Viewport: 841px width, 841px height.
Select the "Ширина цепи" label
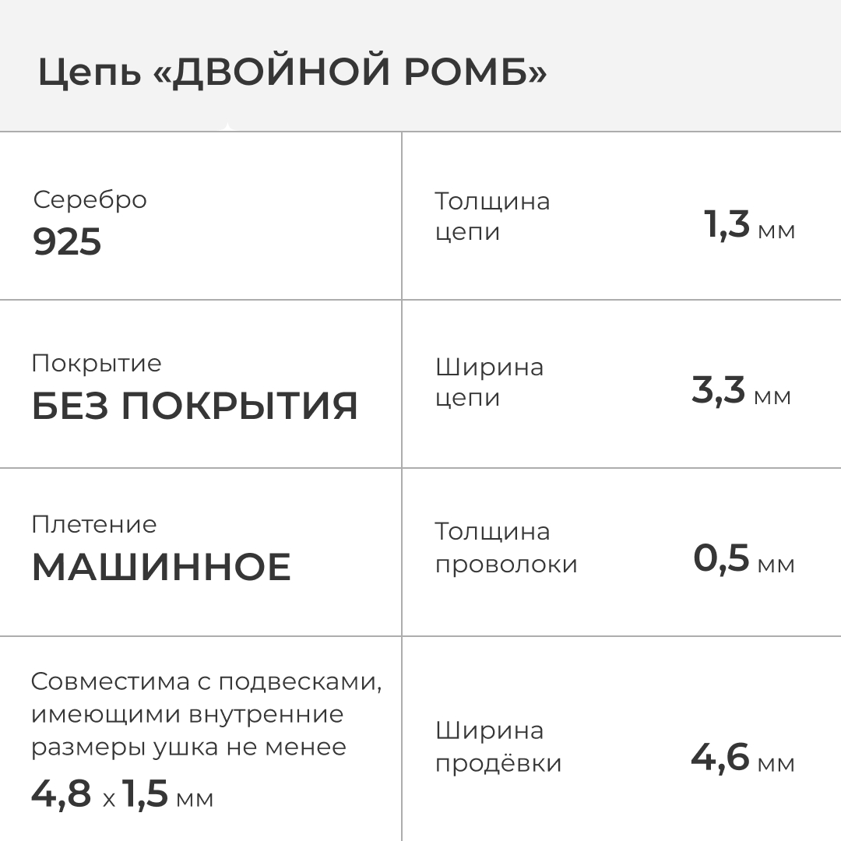pos(489,382)
